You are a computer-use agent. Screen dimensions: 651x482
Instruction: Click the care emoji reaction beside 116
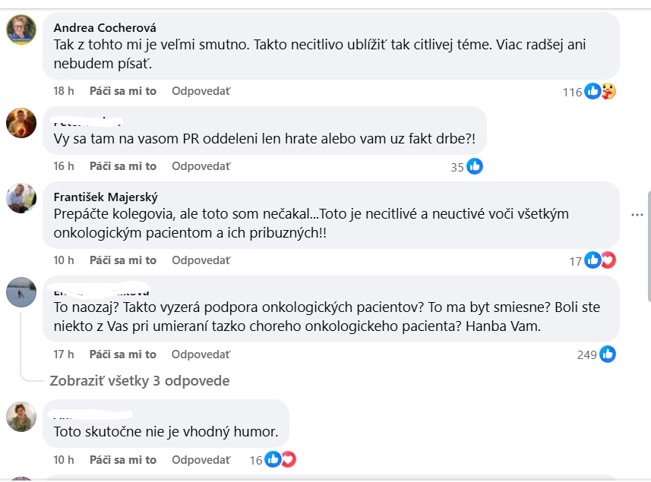(x=608, y=91)
